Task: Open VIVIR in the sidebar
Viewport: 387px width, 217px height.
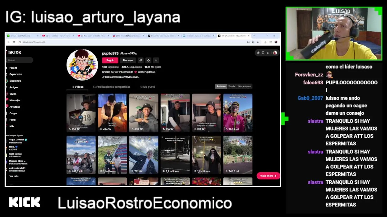Action: pos(12,94)
